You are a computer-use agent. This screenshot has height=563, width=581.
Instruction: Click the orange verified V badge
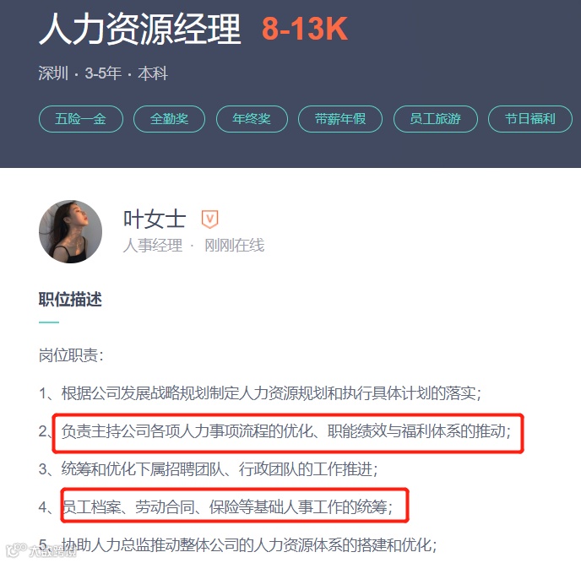coord(209,219)
